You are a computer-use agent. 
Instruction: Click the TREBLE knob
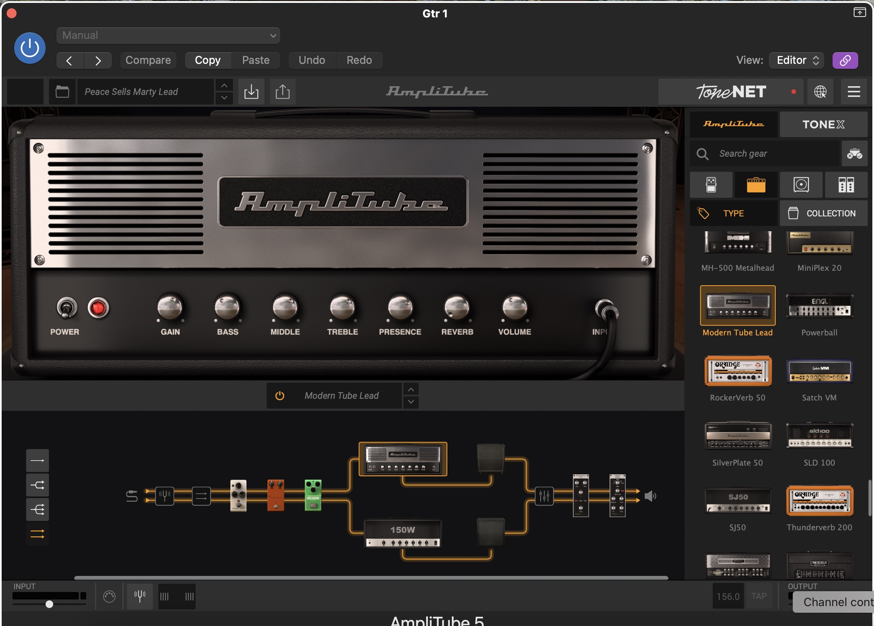point(342,307)
